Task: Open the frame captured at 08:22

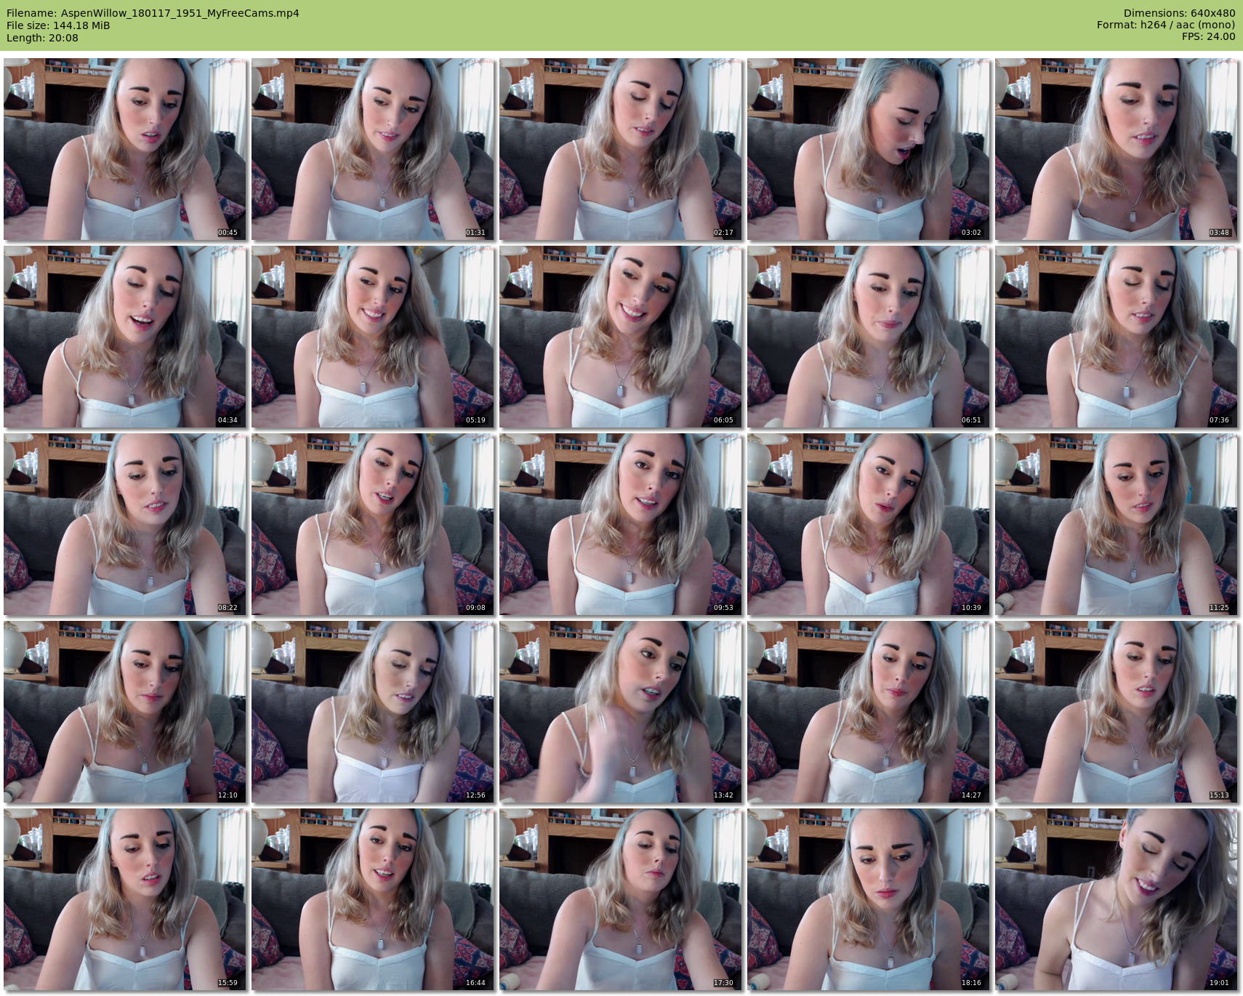Action: tap(125, 524)
